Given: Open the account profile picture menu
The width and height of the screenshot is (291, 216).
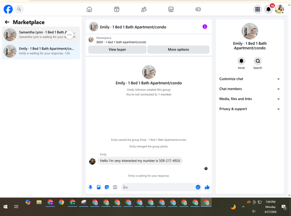Looking at the screenshot, I should (279, 9).
